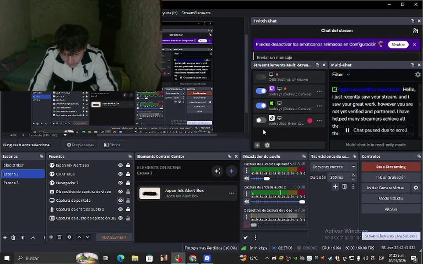
Task: Toggle visibility of Captura de pantalla
Action: (120, 201)
